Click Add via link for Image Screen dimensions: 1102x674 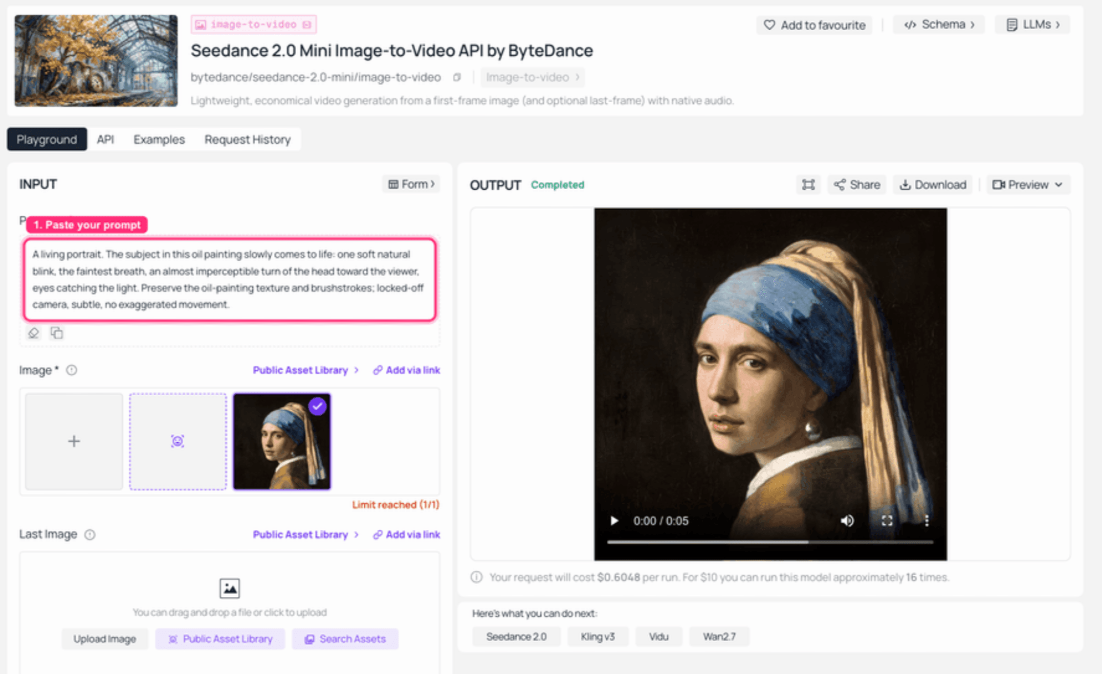click(x=407, y=370)
